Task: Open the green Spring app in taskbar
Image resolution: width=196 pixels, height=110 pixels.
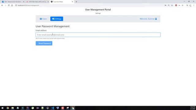Action: click(33, 108)
